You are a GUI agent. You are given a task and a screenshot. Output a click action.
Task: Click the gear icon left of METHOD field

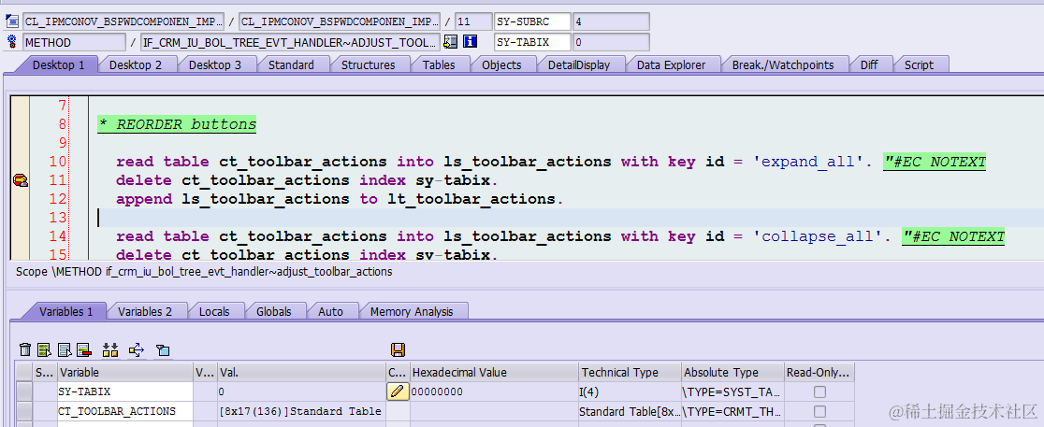11,42
